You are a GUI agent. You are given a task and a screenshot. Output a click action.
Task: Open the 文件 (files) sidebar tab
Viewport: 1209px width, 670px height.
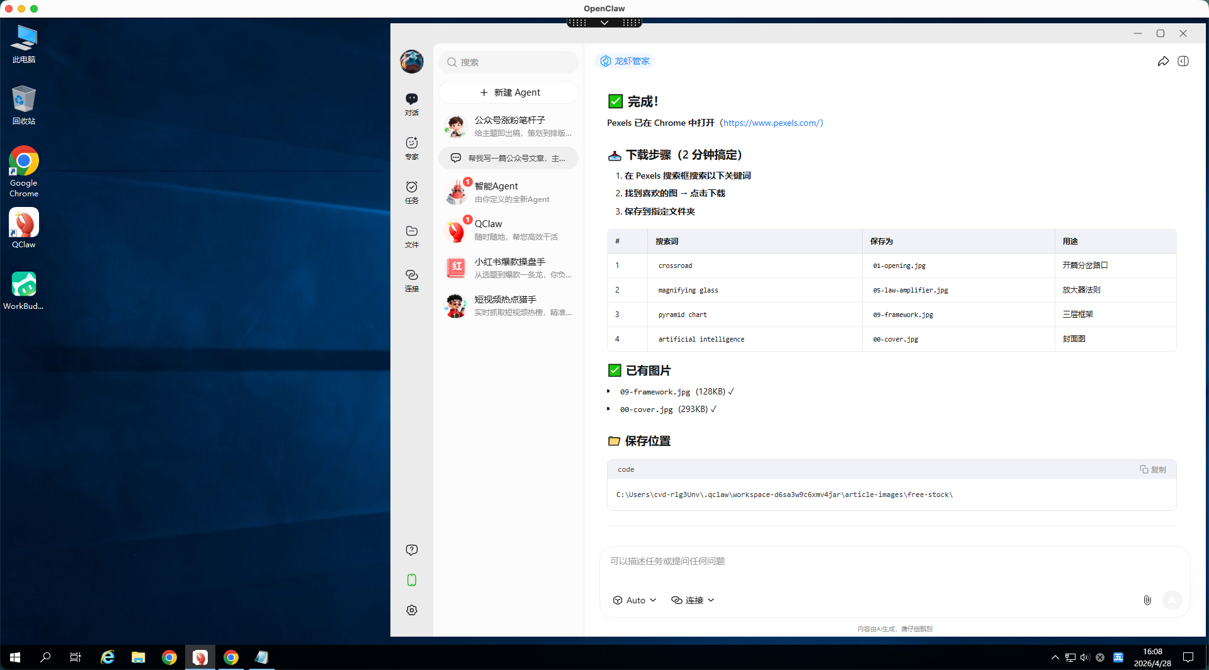click(x=412, y=237)
